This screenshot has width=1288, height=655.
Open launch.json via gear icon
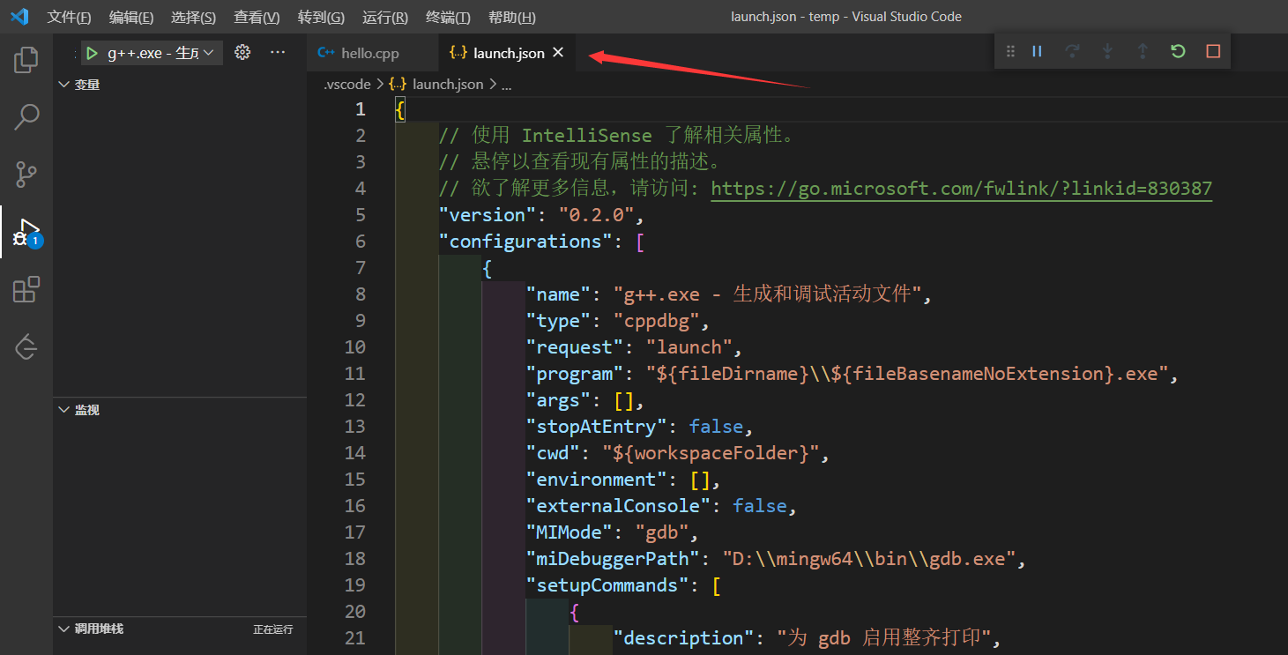pyautogui.click(x=242, y=53)
